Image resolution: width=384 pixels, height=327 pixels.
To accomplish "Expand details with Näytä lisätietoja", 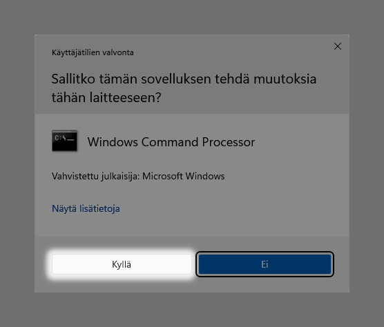I will 86,208.
